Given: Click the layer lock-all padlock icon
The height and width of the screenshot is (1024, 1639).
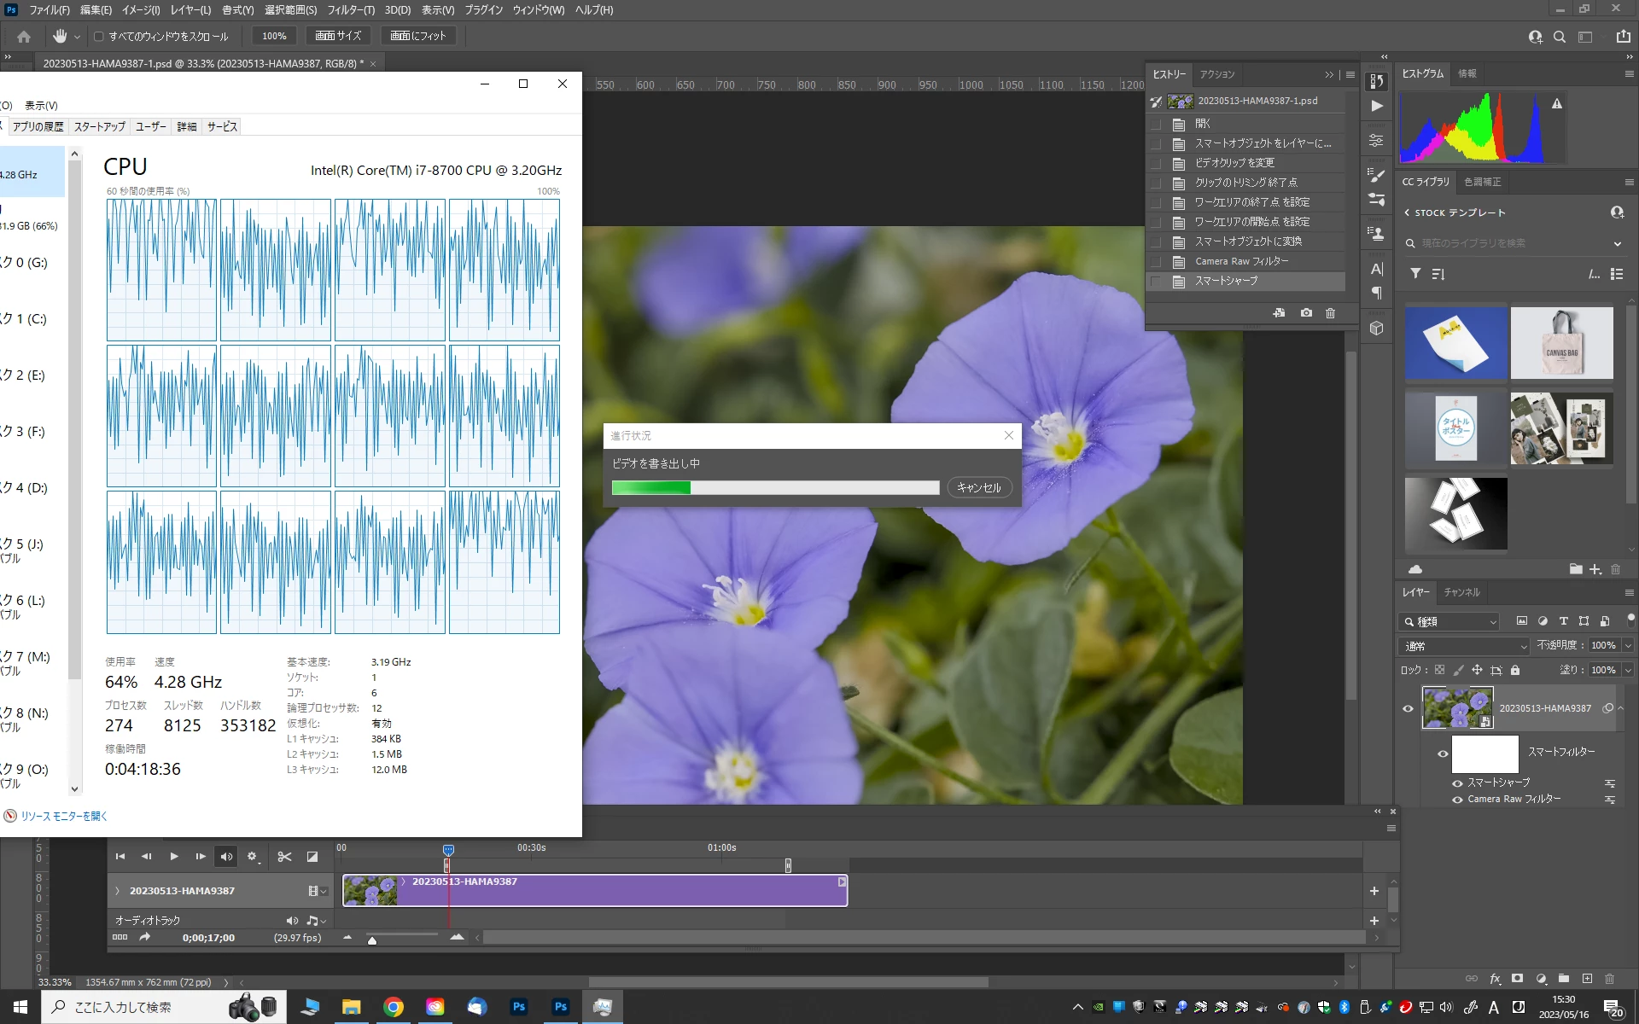Looking at the screenshot, I should (1515, 671).
